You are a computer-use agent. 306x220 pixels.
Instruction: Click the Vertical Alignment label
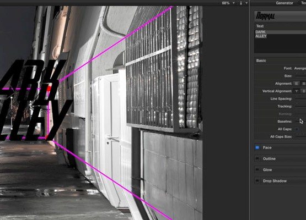click(x=277, y=91)
